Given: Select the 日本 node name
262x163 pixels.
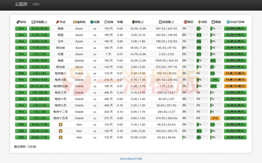Looking at the screenshot, I should (x=61, y=41).
